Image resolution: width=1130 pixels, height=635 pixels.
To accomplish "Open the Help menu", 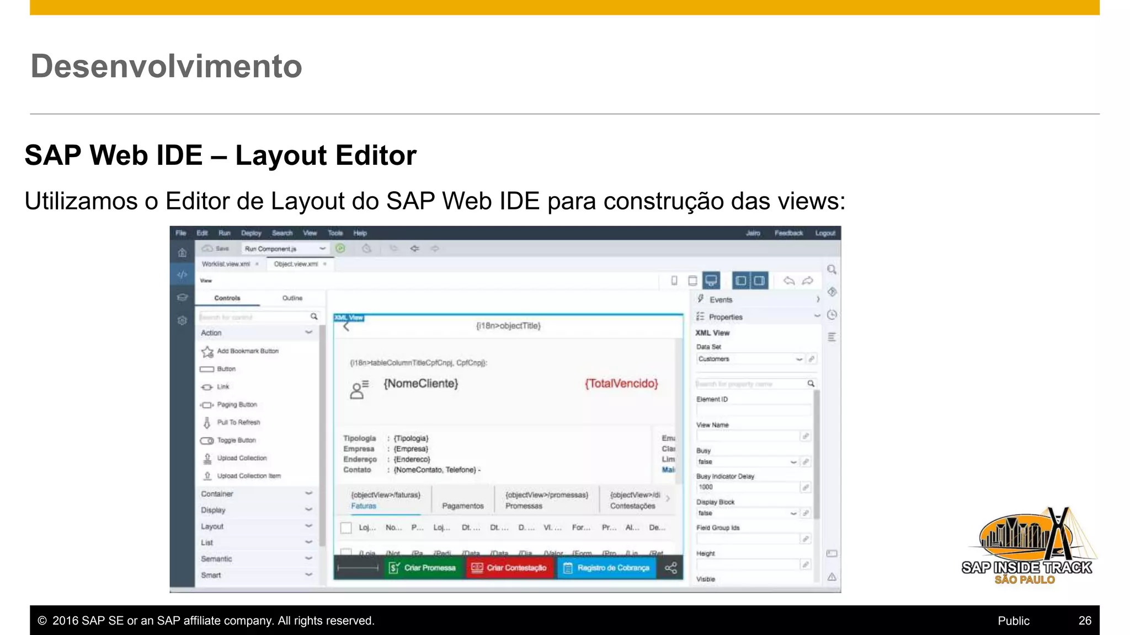I will (360, 233).
